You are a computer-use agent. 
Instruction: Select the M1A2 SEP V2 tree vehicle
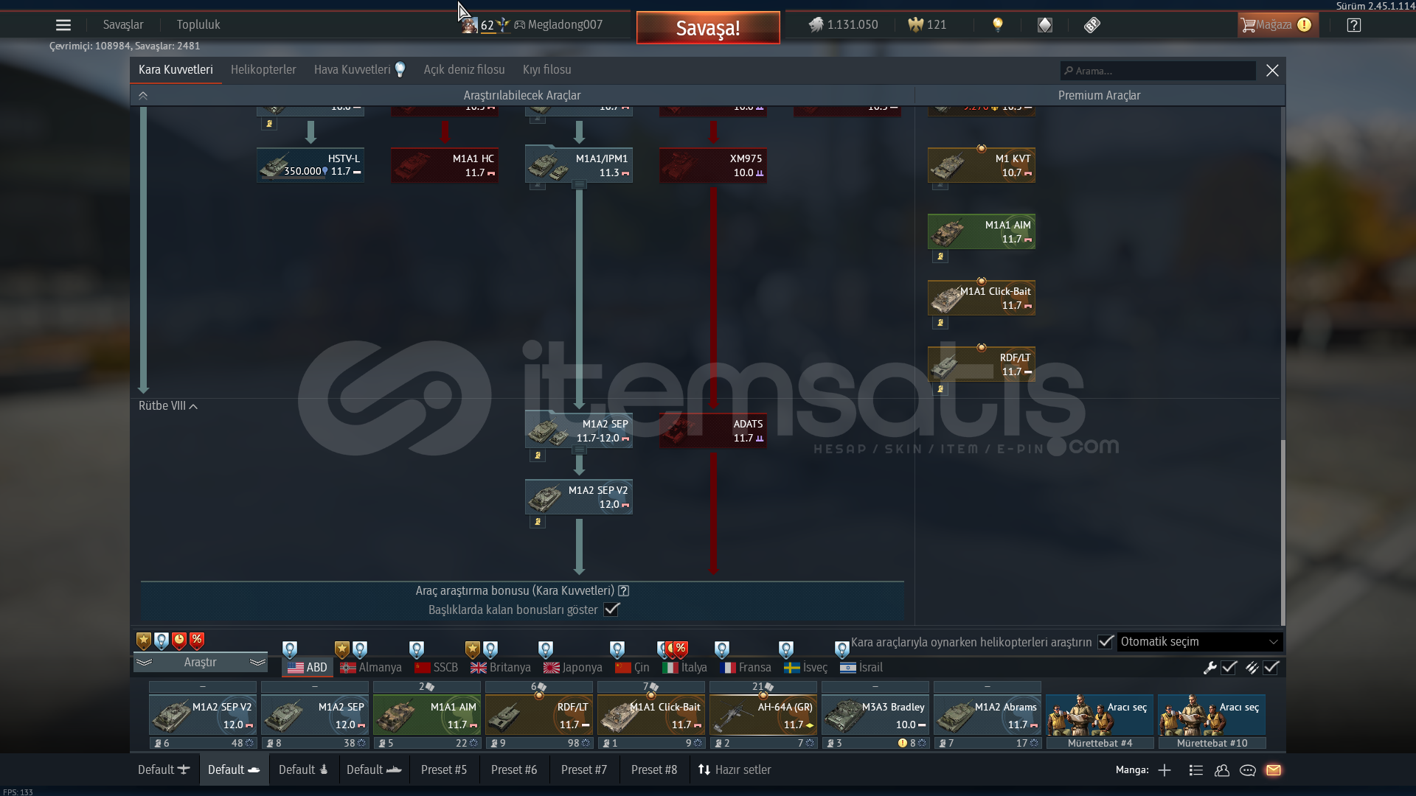coord(579,497)
